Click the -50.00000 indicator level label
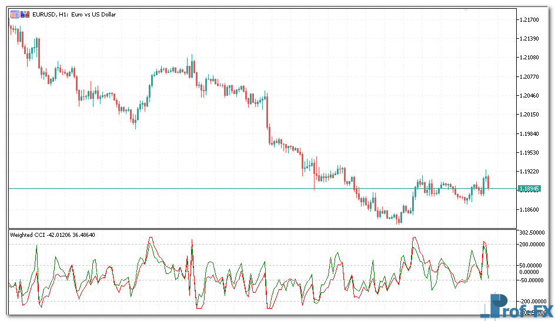The height and width of the screenshot is (321, 555). click(x=533, y=280)
